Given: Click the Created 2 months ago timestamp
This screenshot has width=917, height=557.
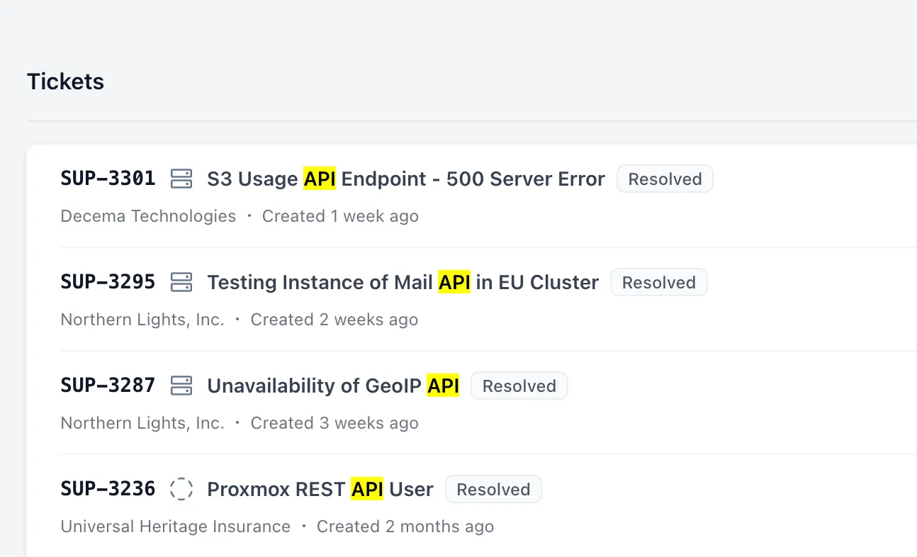Looking at the screenshot, I should click(x=405, y=527).
